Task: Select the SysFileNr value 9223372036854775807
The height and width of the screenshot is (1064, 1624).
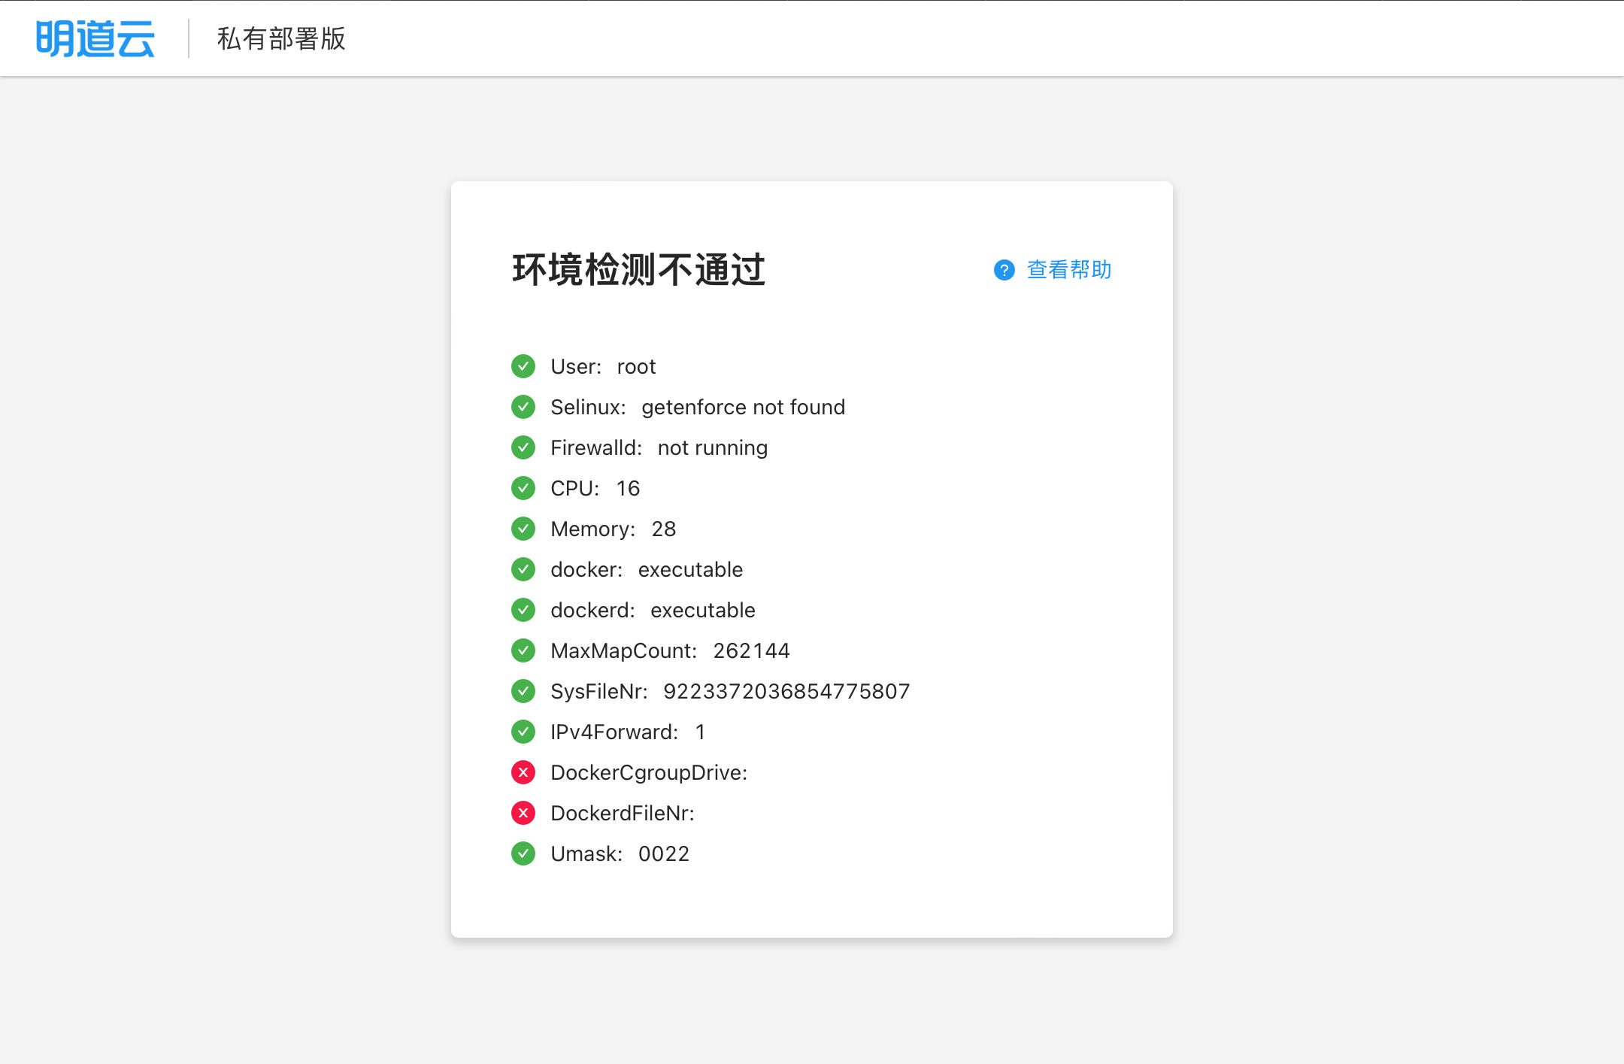Action: tap(786, 691)
